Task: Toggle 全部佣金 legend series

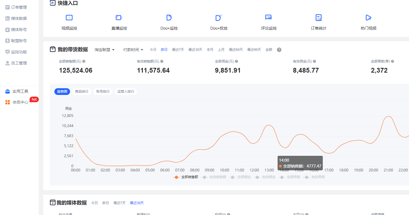Action: [x=240, y=177]
